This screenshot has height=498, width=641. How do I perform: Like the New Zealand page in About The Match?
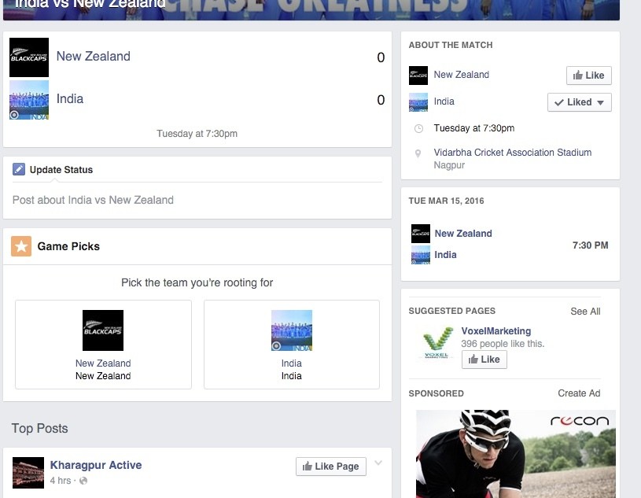click(x=588, y=76)
